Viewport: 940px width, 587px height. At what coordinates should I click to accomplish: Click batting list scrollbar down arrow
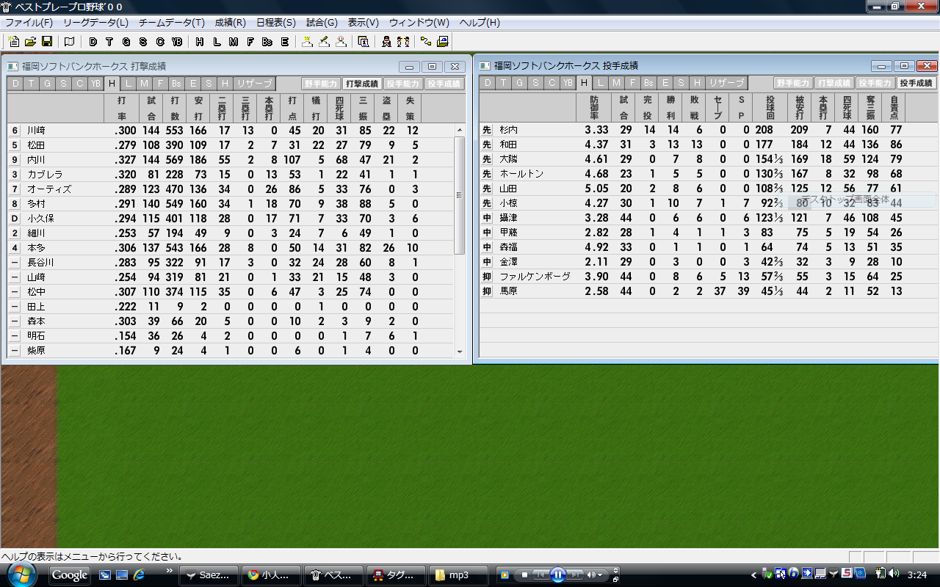[460, 351]
